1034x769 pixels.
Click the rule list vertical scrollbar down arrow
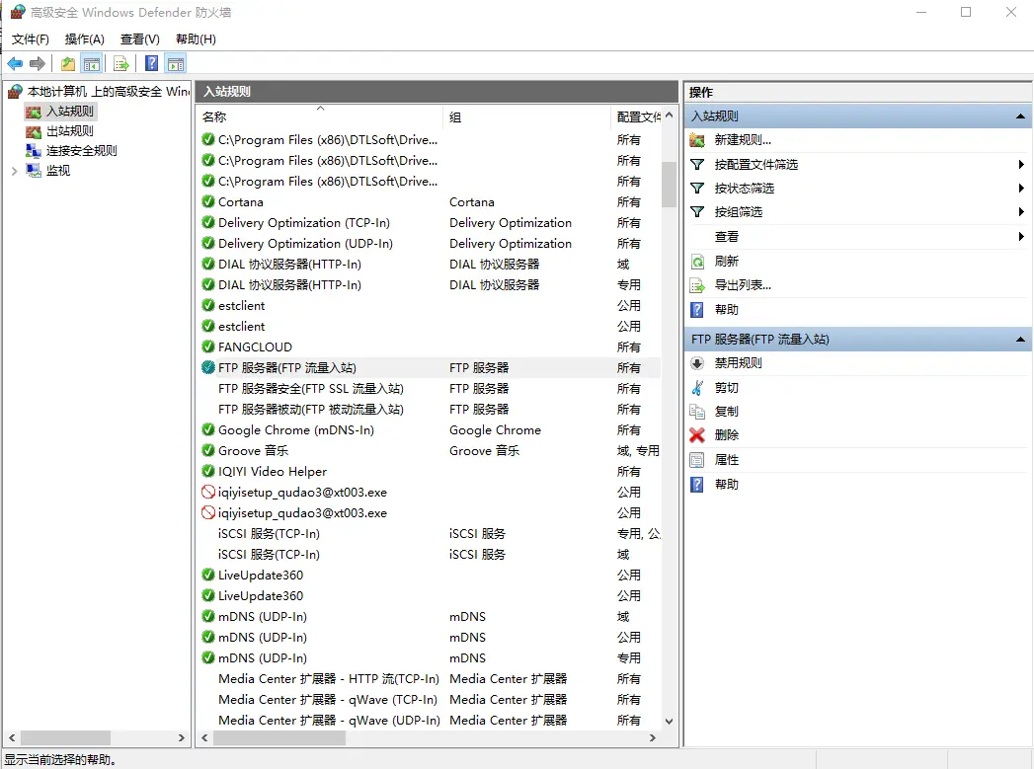[670, 722]
